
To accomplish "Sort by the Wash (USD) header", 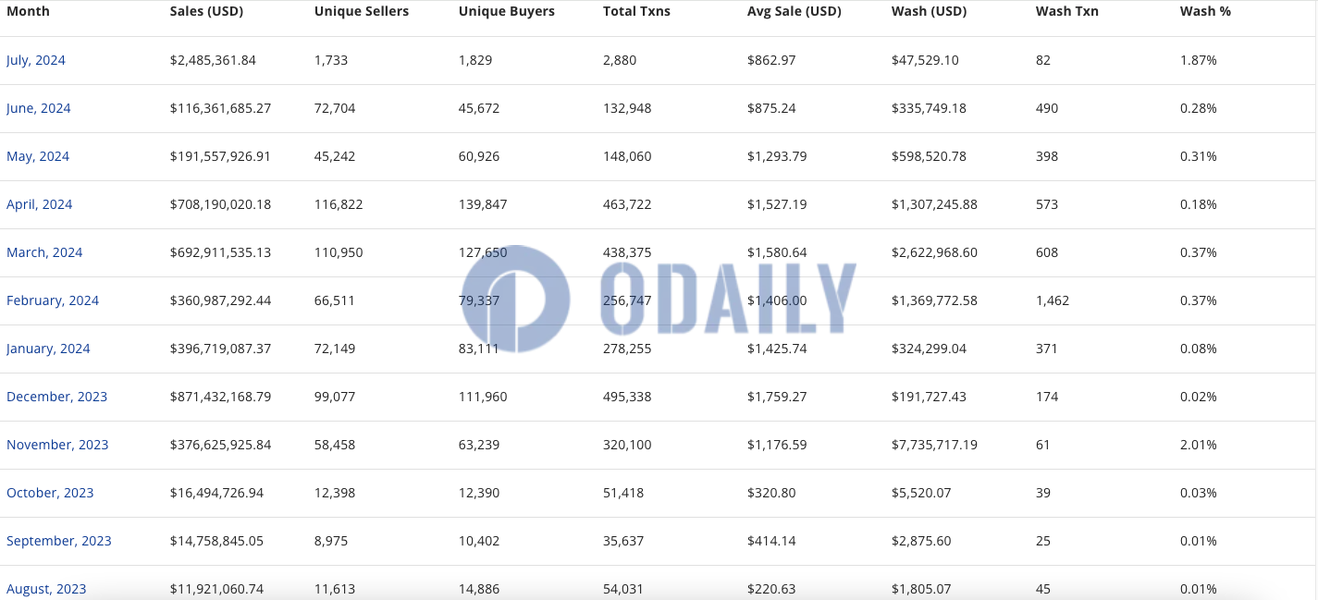I will [929, 11].
